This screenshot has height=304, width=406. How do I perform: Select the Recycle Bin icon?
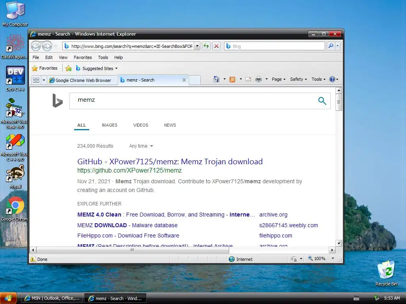click(x=386, y=274)
